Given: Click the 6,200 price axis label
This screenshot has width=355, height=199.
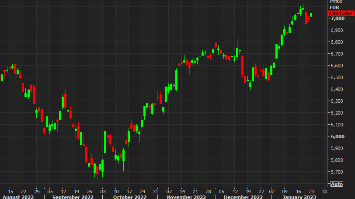Looking at the screenshot, I should [x=338, y=113].
